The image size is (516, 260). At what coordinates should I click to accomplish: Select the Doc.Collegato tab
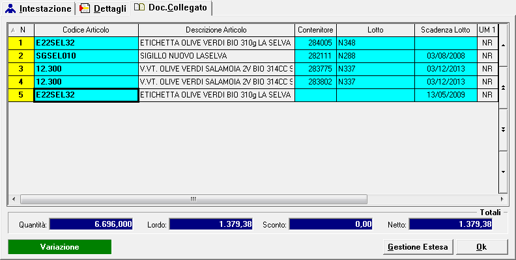pos(171,8)
